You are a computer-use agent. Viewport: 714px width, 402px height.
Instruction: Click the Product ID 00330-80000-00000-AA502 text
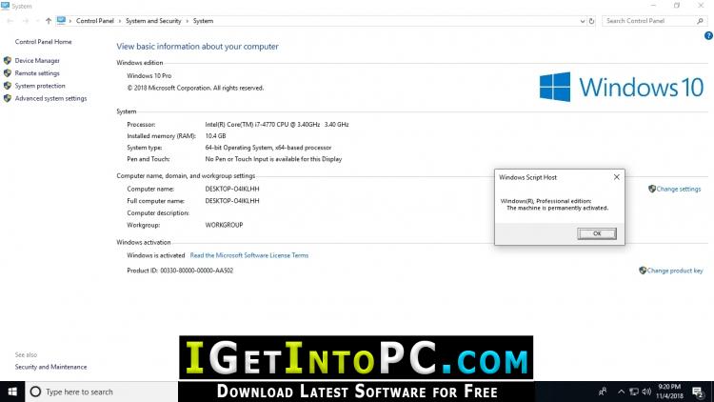tap(180, 271)
